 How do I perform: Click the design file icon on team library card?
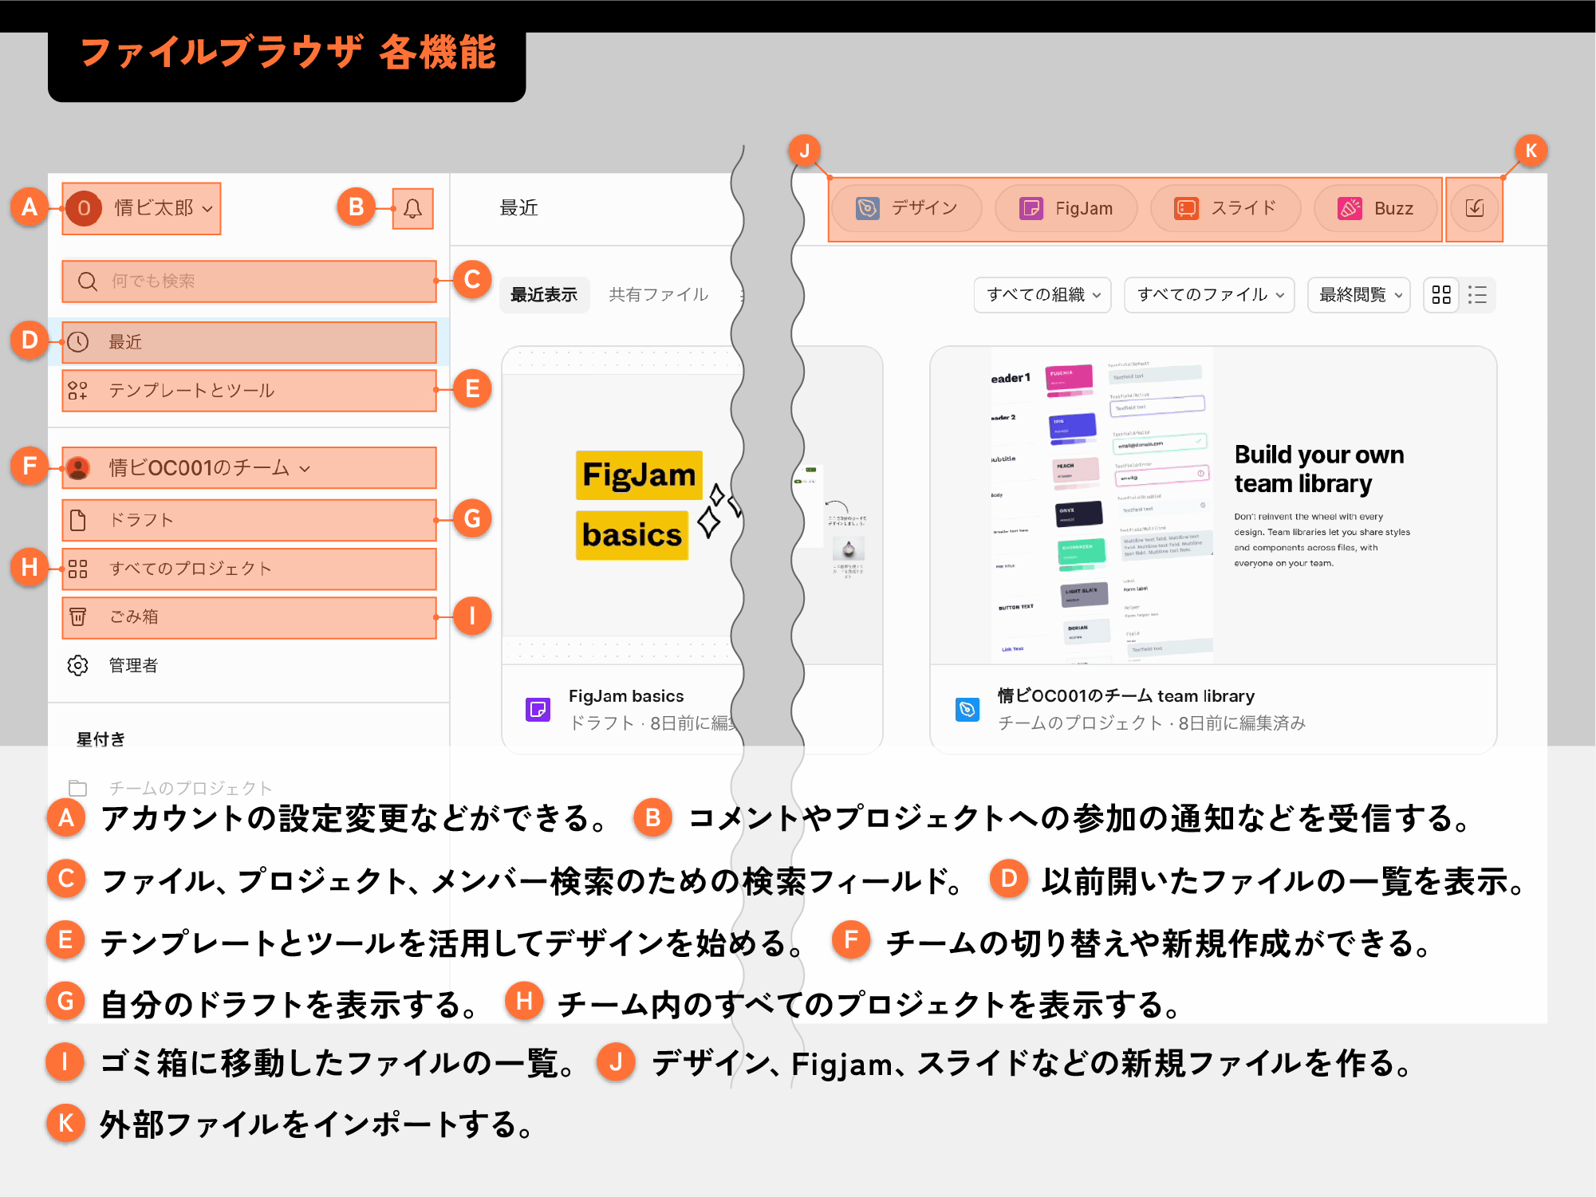(x=967, y=709)
